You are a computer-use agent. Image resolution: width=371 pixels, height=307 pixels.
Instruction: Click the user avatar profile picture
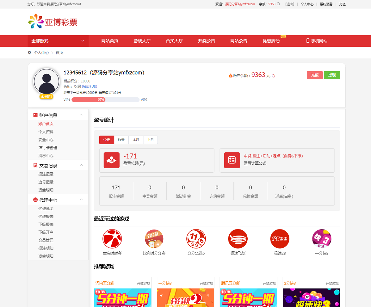point(46,81)
